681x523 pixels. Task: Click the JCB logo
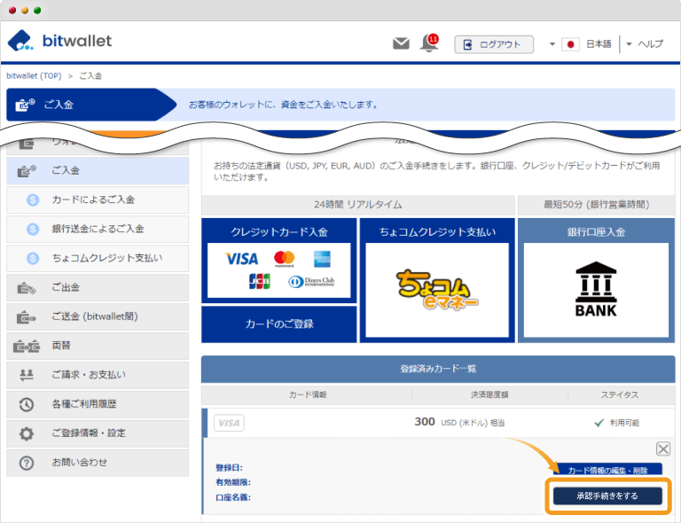coord(259,281)
